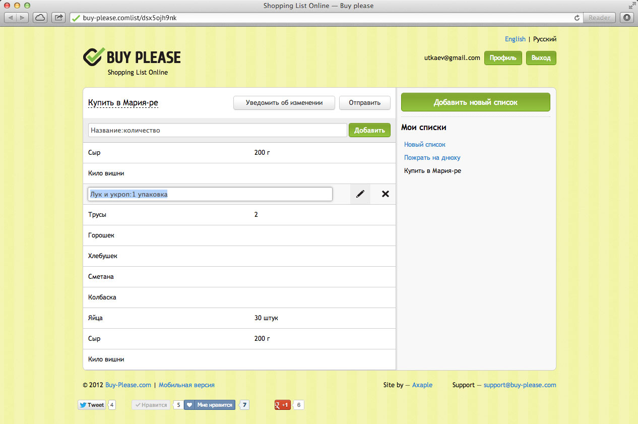Screen dimensions: 638x424
Task: Click the 'Отправить' button
Action: pyautogui.click(x=364, y=103)
